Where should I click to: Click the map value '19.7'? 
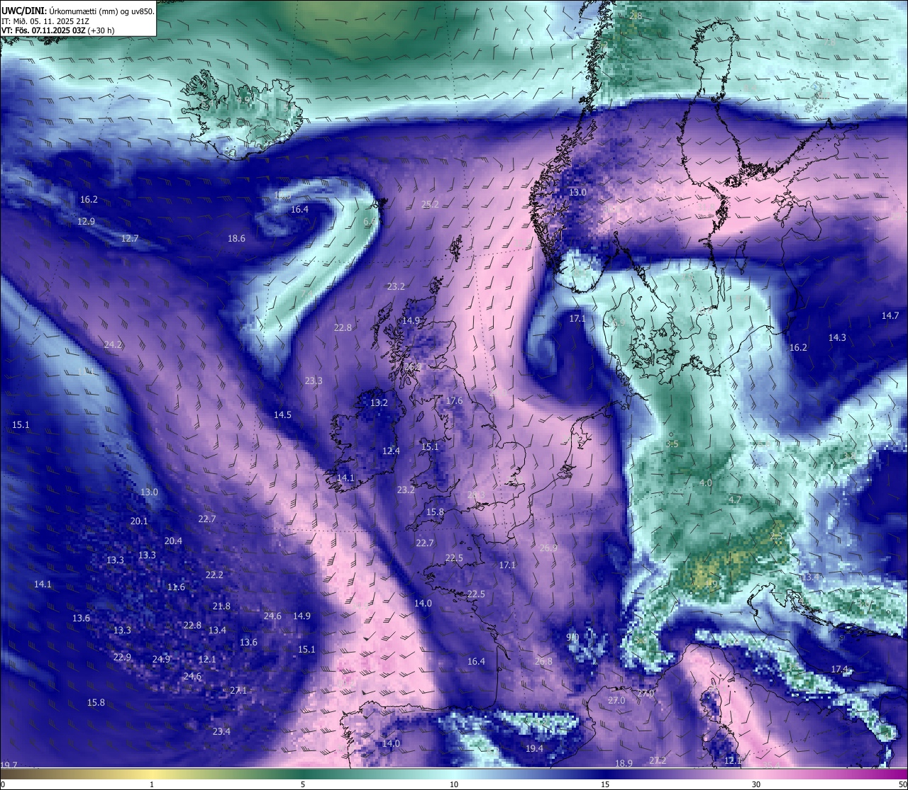coord(9,765)
